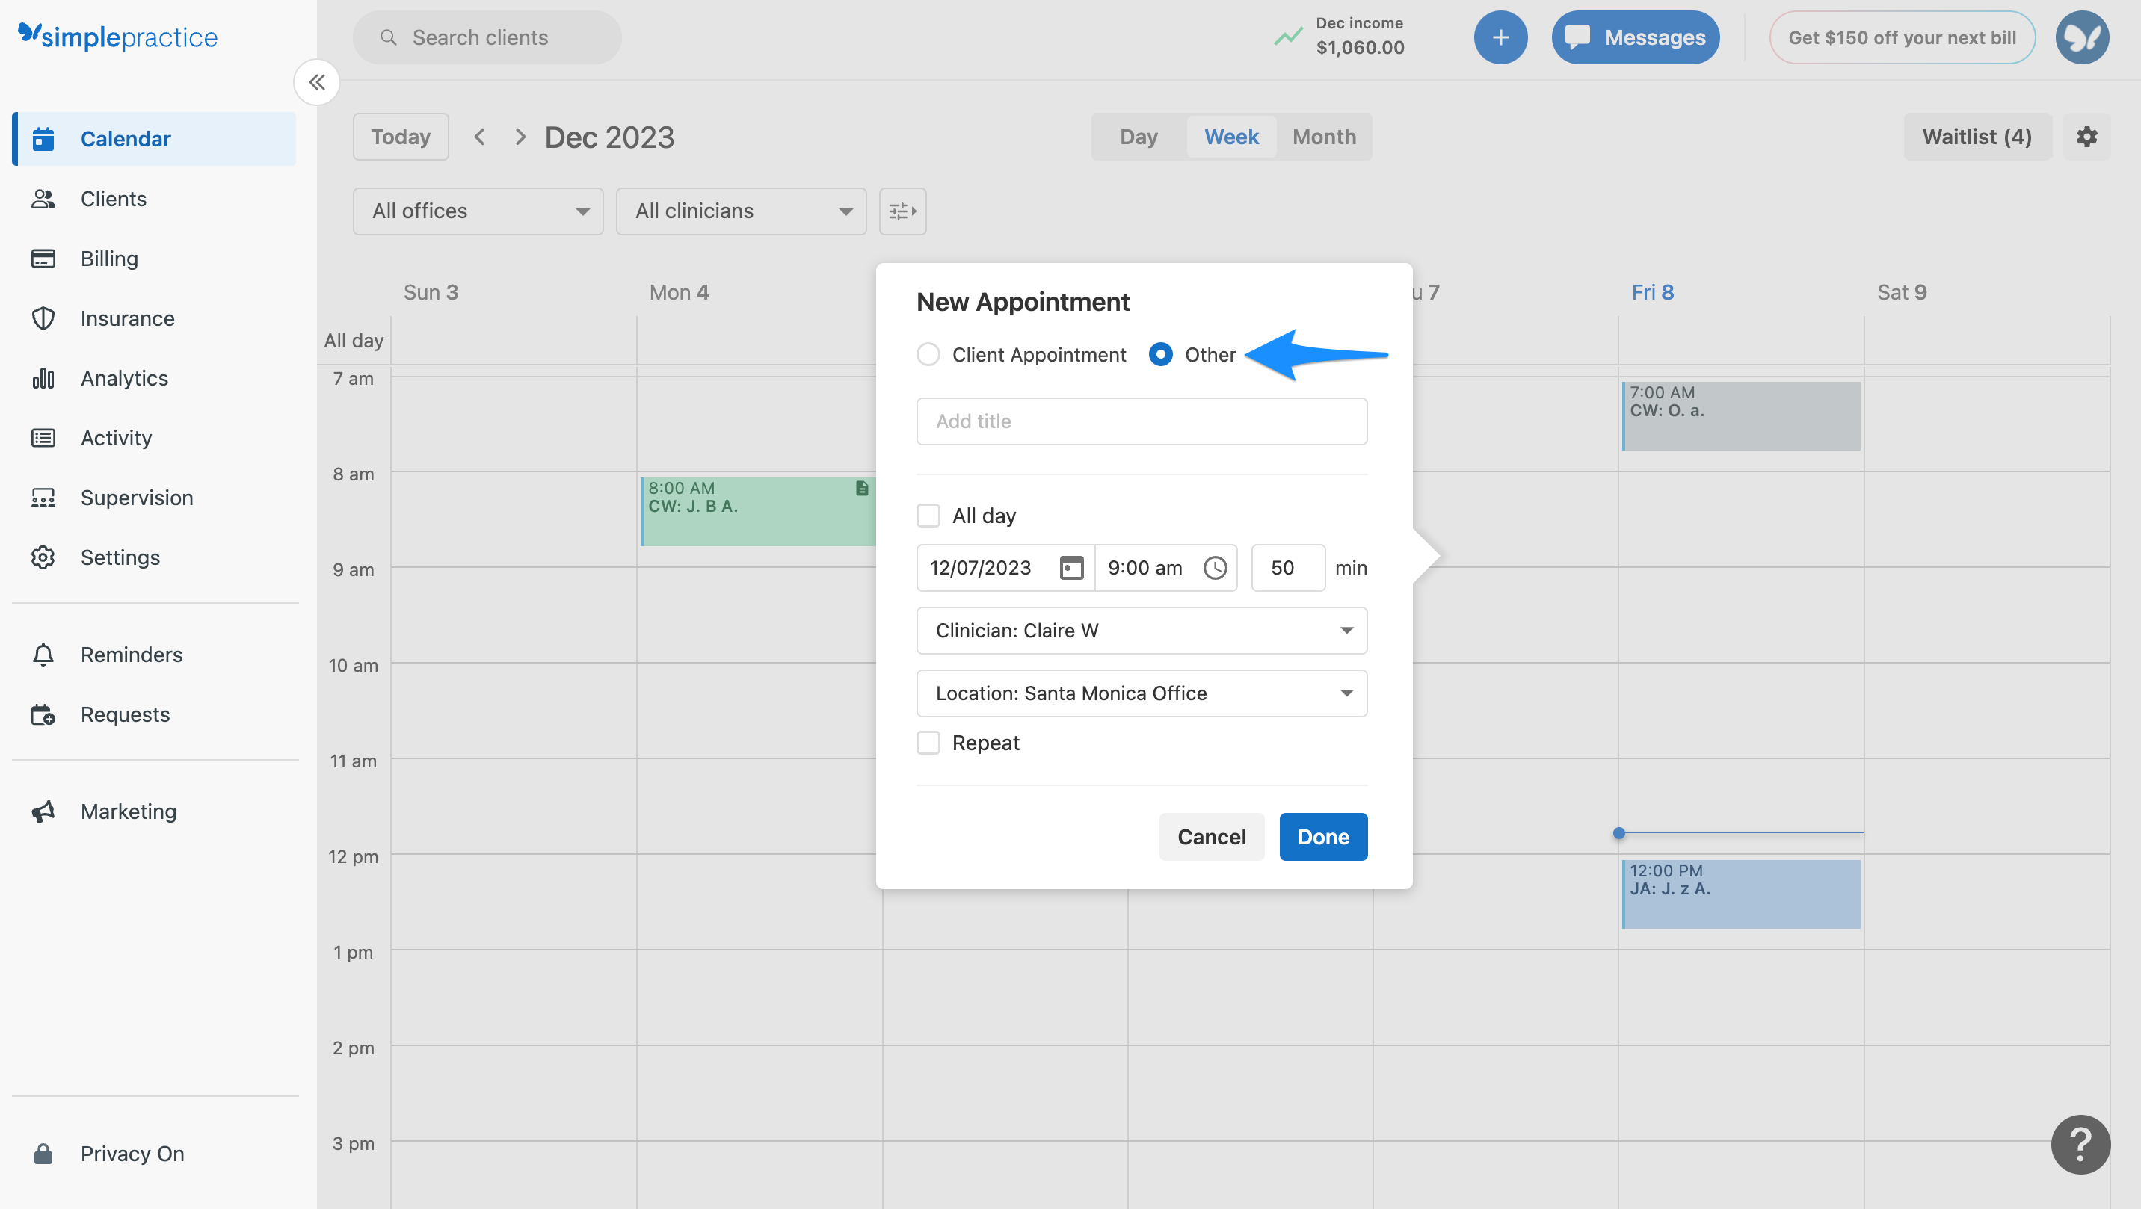Collapse the left sidebar
This screenshot has height=1209, width=2141.
coord(317,82)
